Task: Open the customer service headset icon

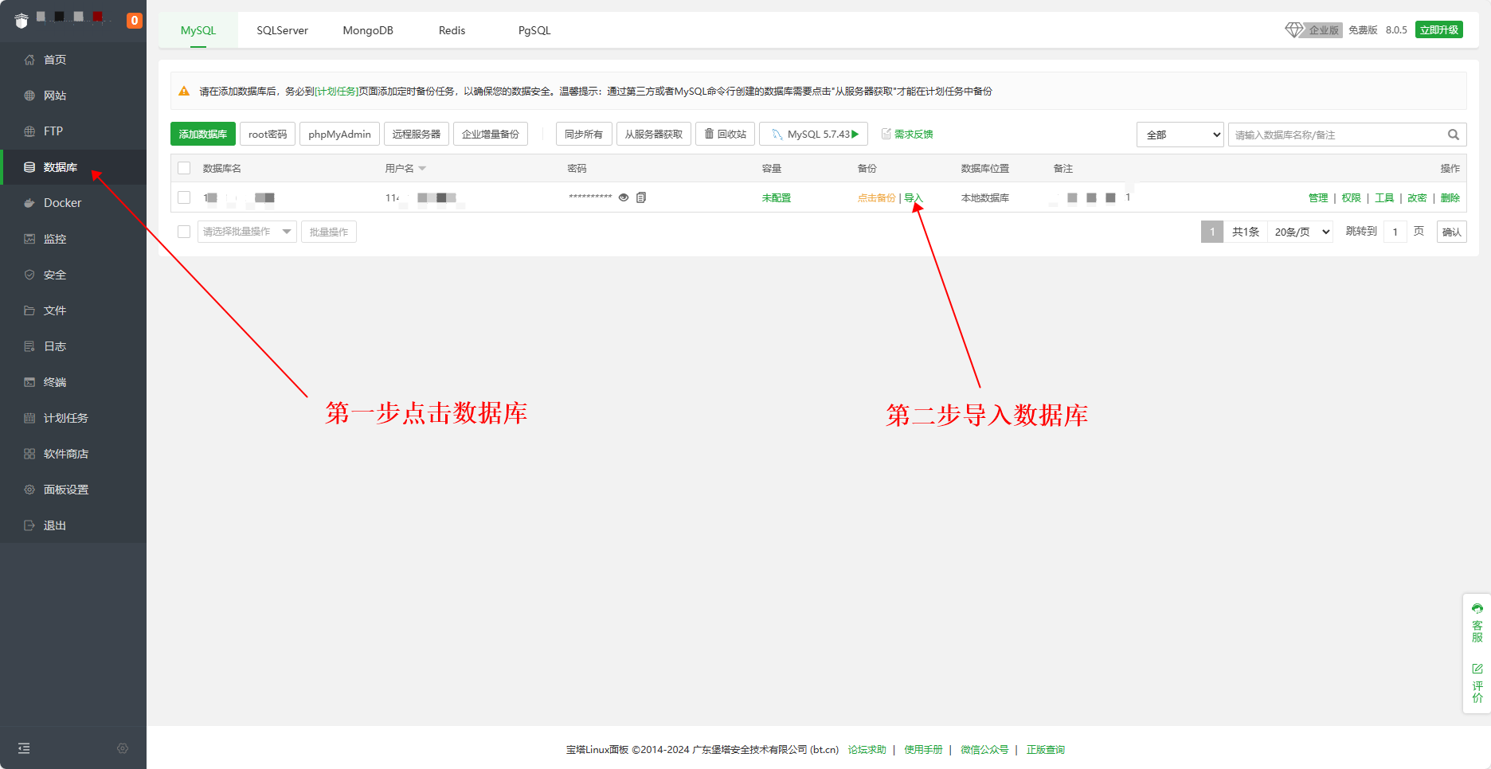Action: (1477, 609)
